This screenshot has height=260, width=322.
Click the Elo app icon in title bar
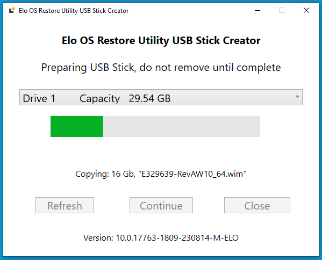[x=12, y=10]
